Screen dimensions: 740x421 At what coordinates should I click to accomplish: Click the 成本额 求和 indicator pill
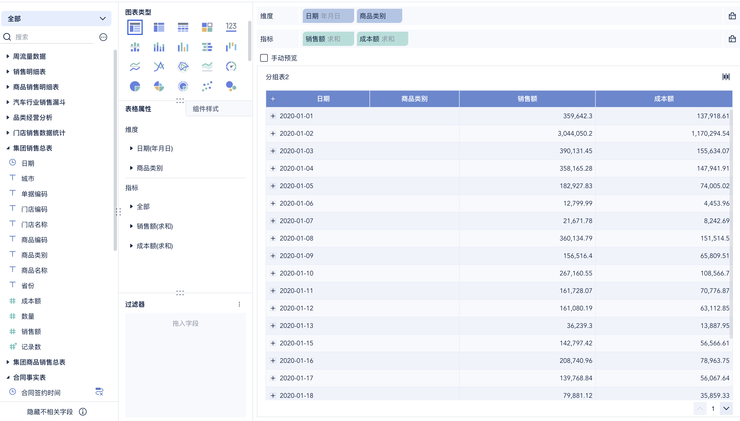(x=382, y=39)
